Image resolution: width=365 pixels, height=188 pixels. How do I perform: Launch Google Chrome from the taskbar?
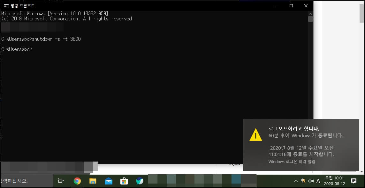[77, 181]
